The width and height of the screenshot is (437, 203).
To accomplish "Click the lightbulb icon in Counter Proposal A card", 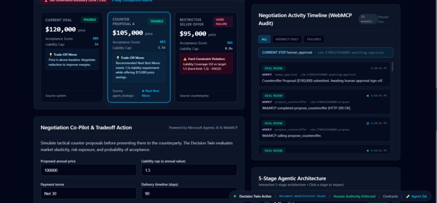I will click(x=118, y=58).
